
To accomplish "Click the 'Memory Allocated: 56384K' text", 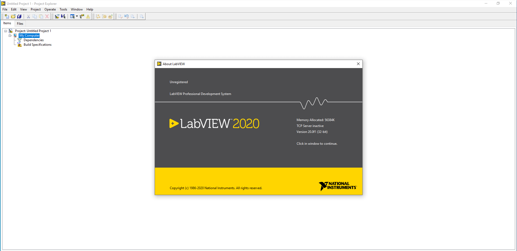I will coord(315,120).
